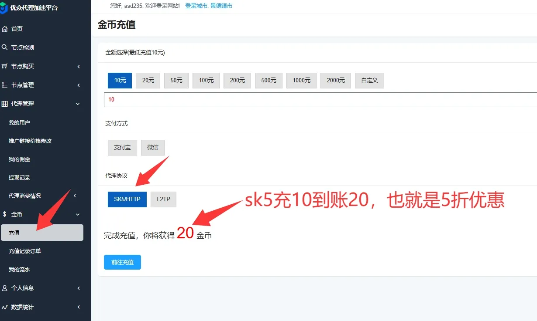Select the 50元 amount option
537x321 pixels.
point(176,81)
